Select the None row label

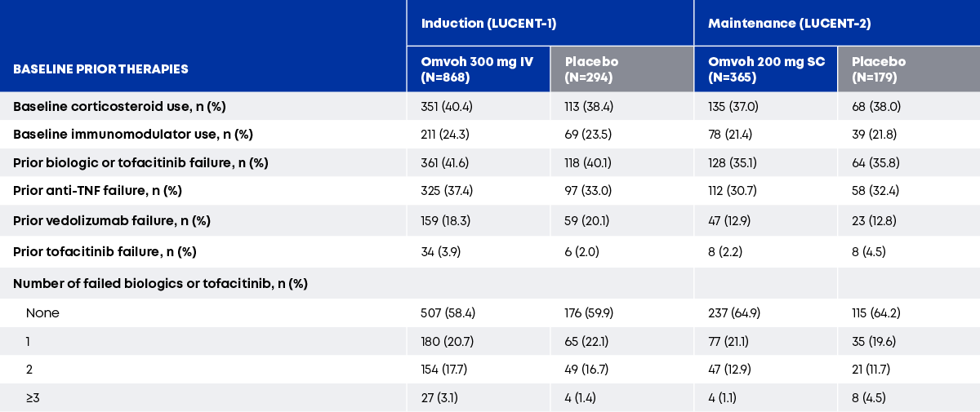[42, 312]
